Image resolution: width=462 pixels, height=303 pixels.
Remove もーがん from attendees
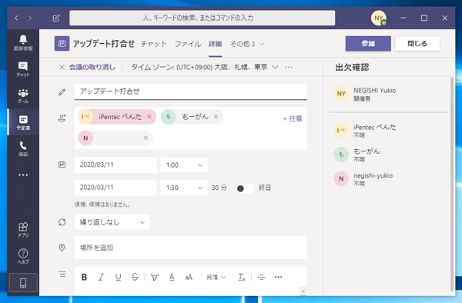pos(216,117)
